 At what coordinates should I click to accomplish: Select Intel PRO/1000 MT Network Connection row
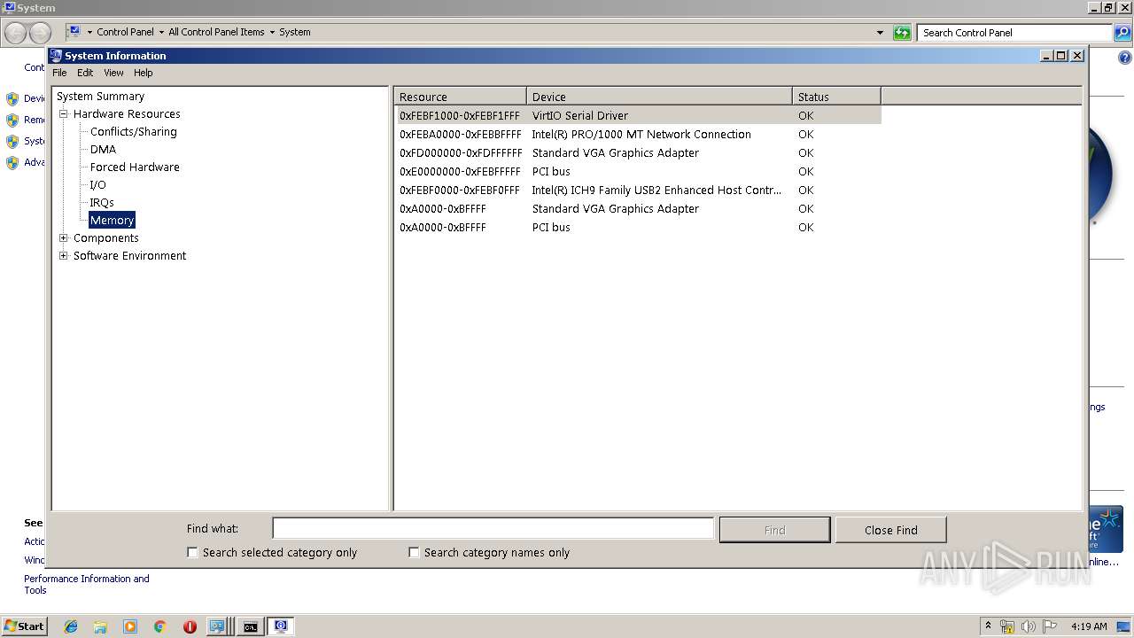coord(638,135)
